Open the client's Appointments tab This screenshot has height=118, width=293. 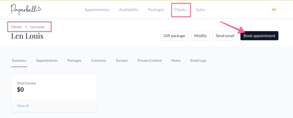point(47,60)
